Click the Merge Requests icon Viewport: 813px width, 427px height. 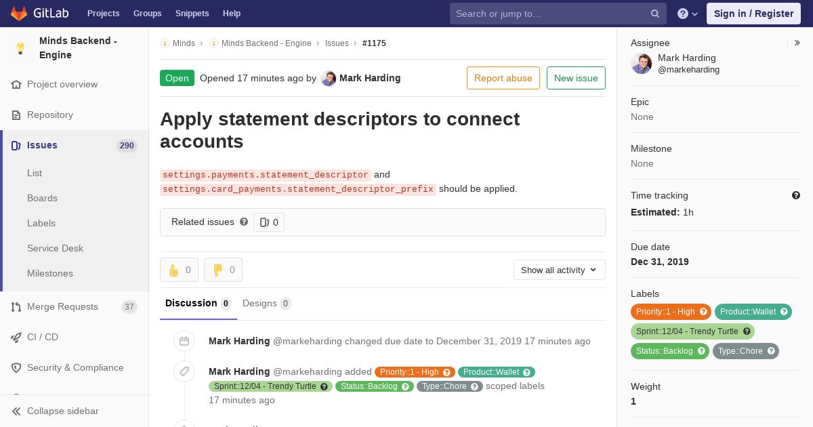(16, 307)
